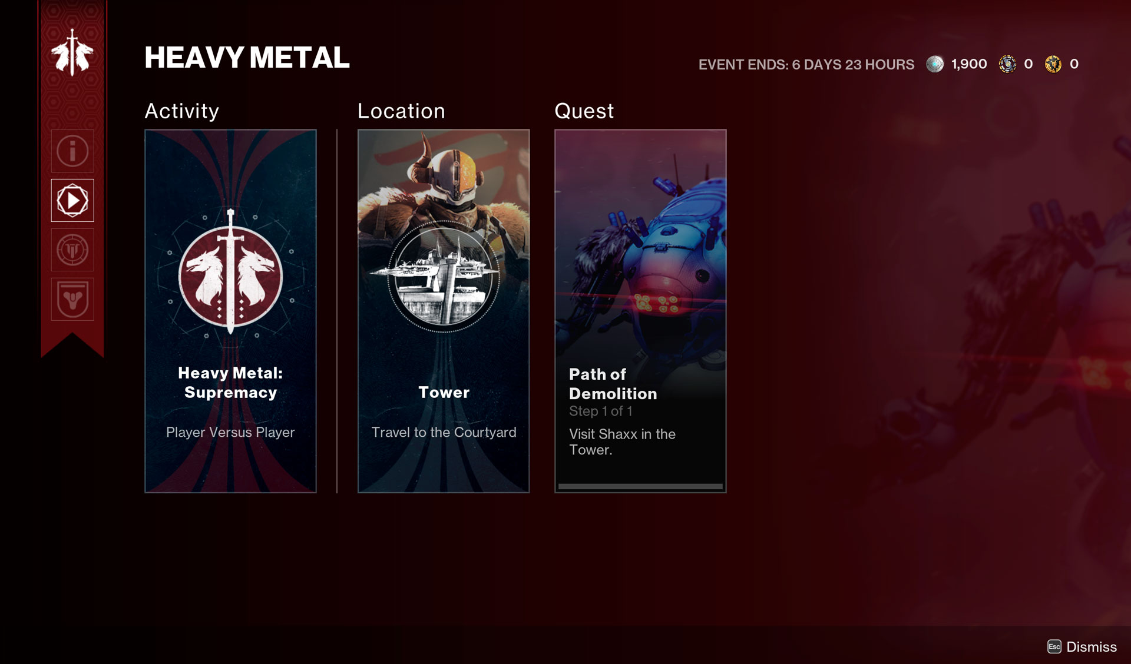Click the Heavy Metal dual-wolf banner emblem
This screenshot has height=664, width=1131.
(x=72, y=53)
